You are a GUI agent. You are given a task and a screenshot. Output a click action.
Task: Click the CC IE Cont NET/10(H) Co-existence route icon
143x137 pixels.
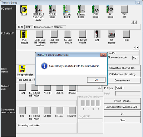(x=35, y=110)
